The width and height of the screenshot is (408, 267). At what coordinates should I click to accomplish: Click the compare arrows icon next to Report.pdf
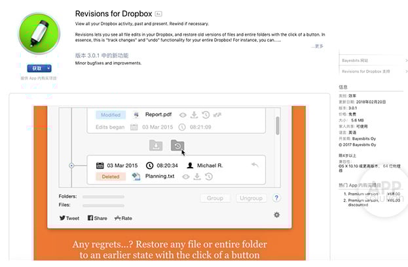tap(217, 115)
